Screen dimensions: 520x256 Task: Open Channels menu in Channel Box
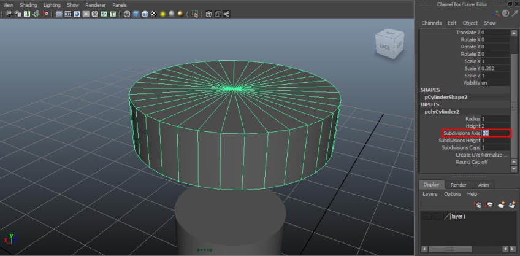[x=432, y=23]
